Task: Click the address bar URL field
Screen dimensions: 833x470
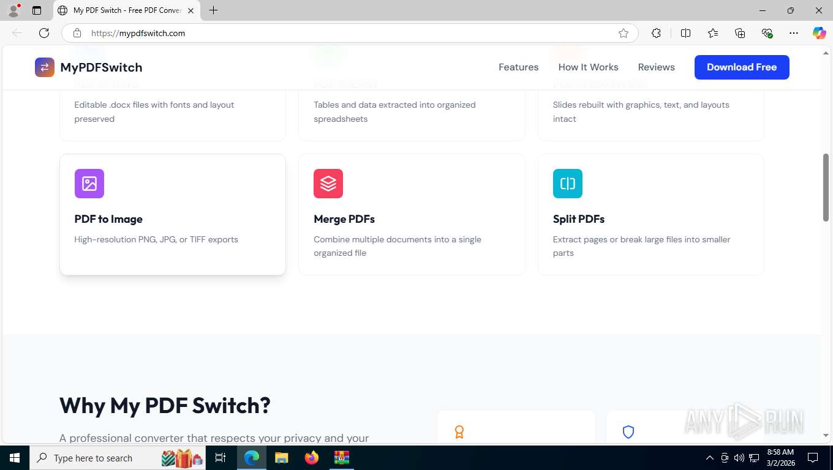Action: coord(349,33)
